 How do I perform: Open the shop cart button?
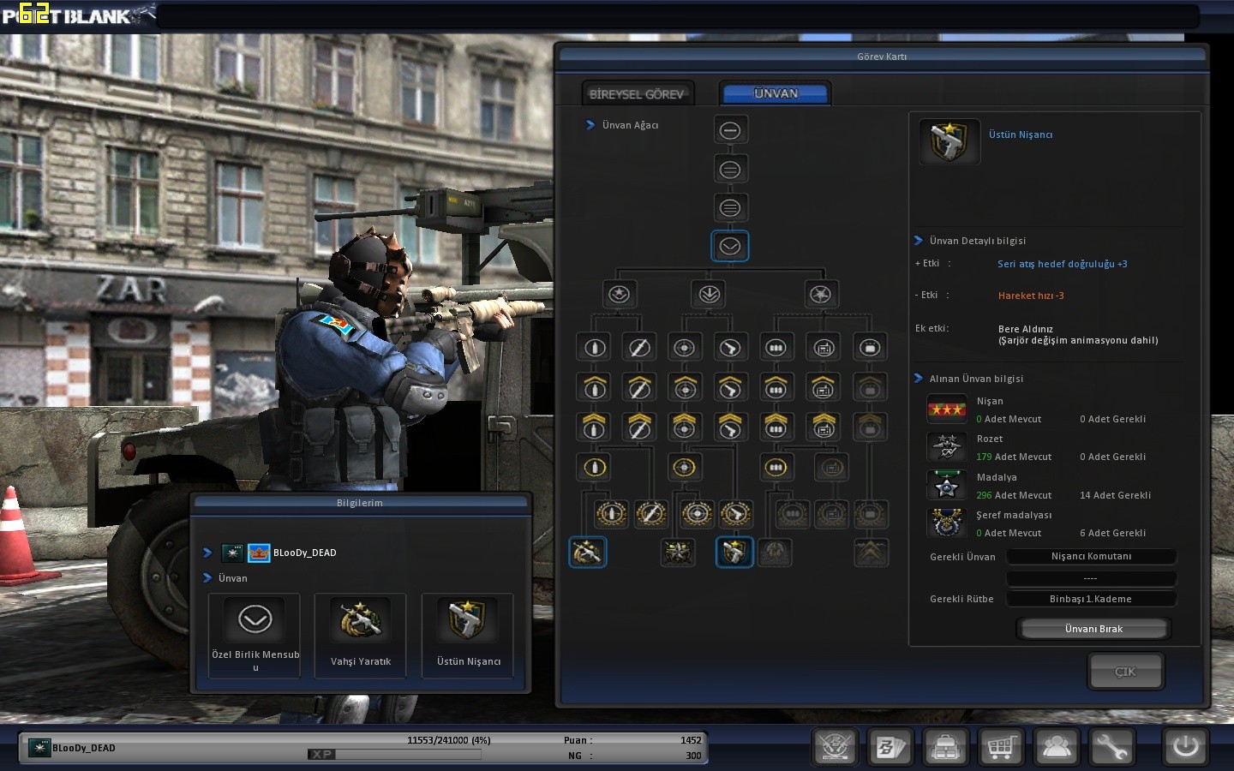pos(1001,747)
